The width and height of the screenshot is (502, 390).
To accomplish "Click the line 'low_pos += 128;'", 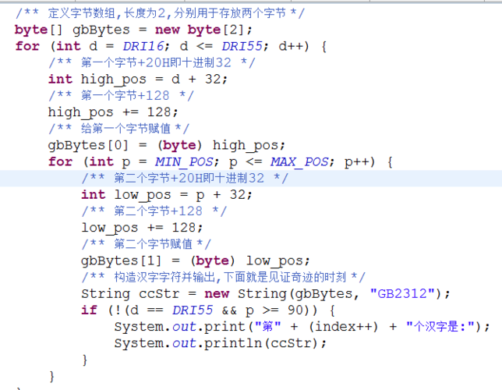I will point(142,228).
